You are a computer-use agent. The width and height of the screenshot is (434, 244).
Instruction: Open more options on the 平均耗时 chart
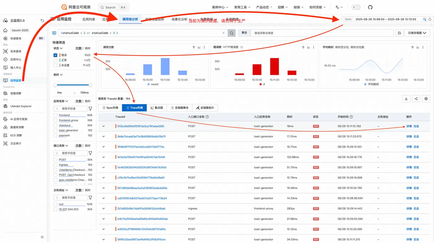tap(423, 47)
